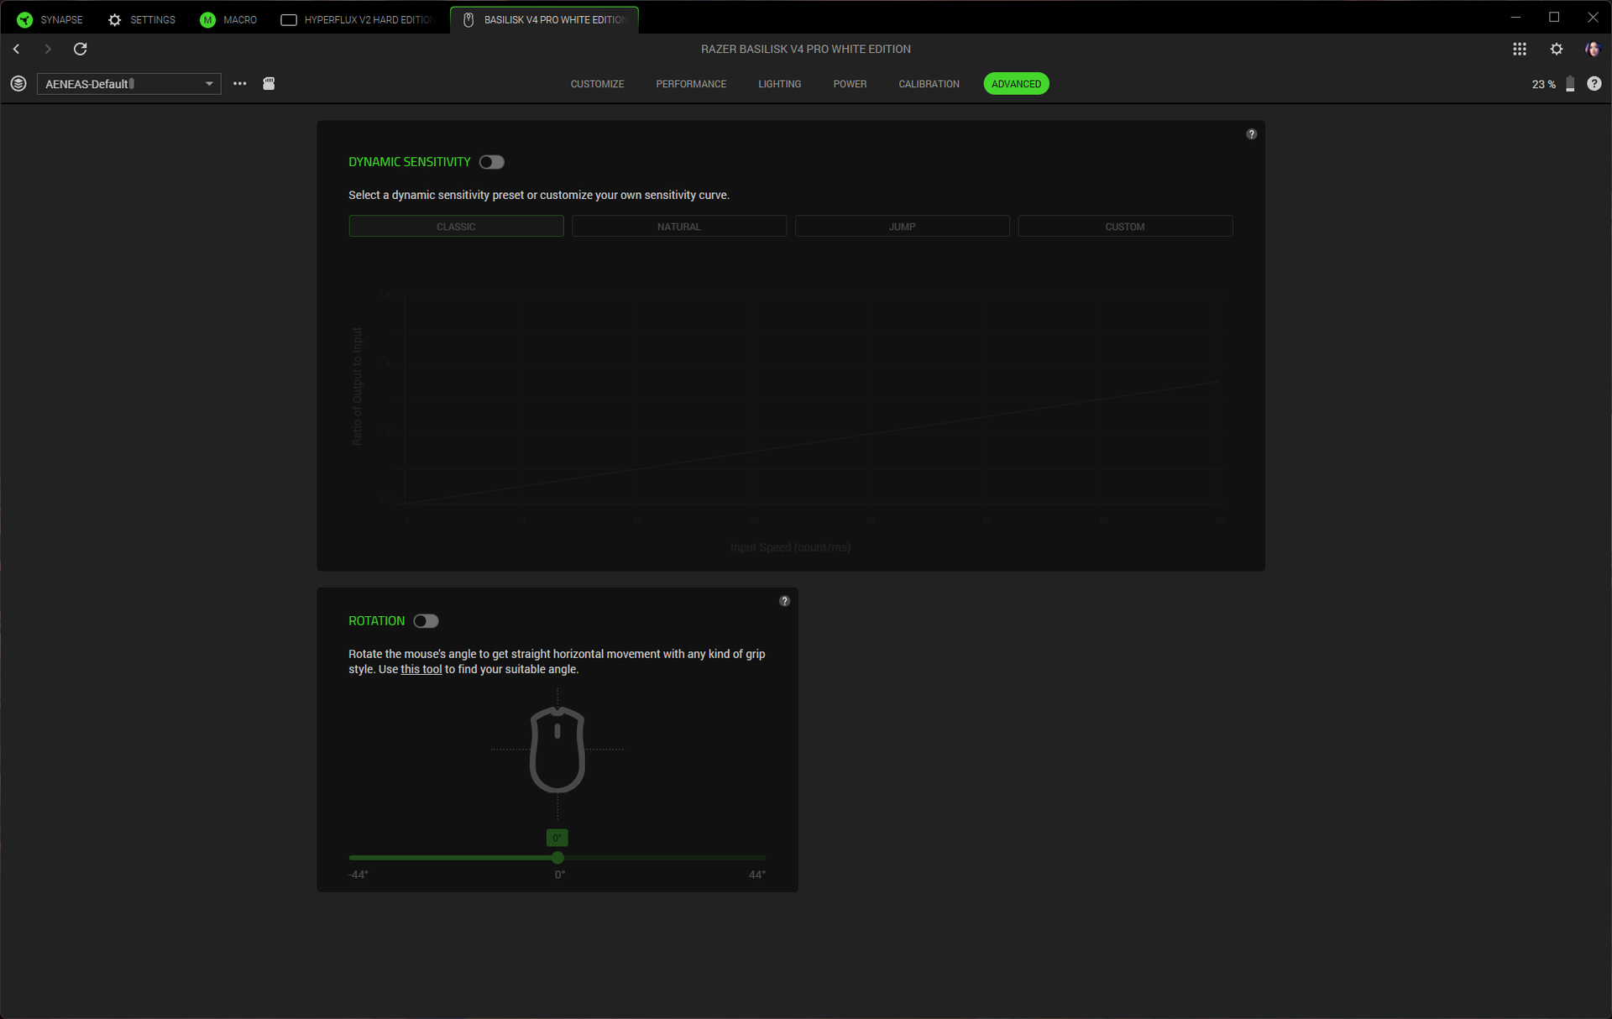Switch to the Customize tab

(x=597, y=84)
